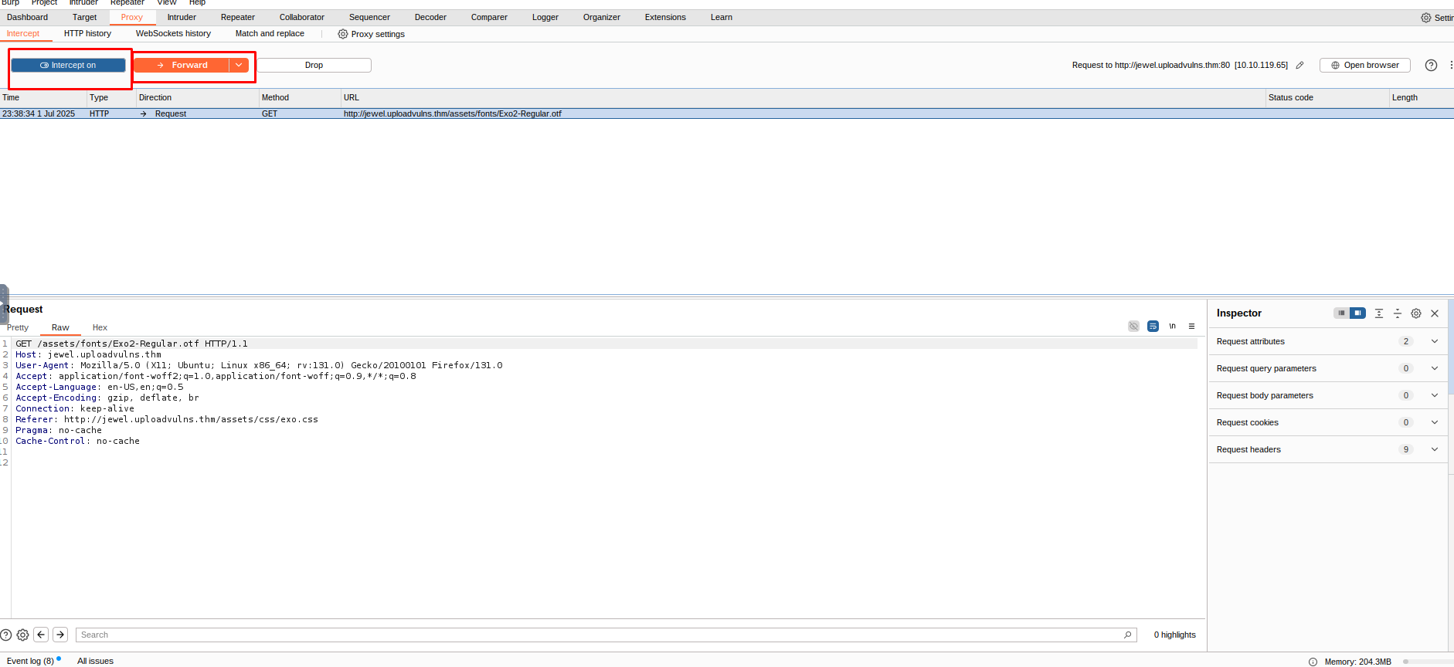Open Inspector settings gear
1454x667 pixels.
pos(1416,313)
